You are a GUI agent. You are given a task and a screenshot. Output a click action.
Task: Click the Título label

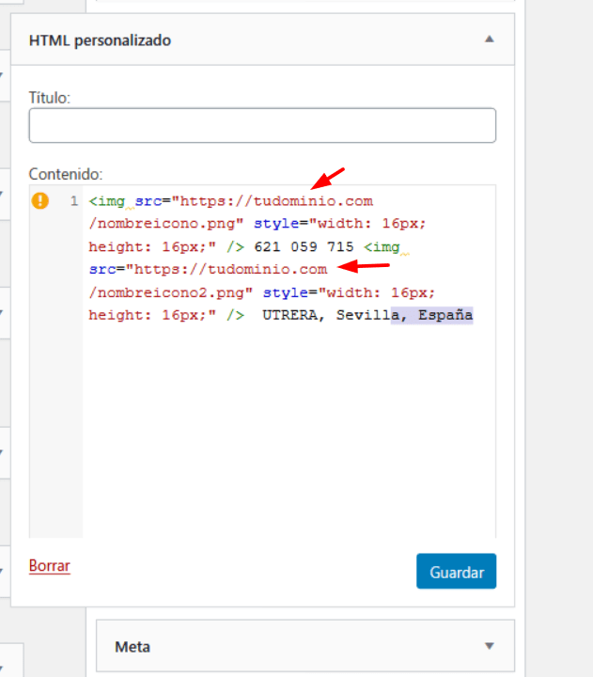49,98
